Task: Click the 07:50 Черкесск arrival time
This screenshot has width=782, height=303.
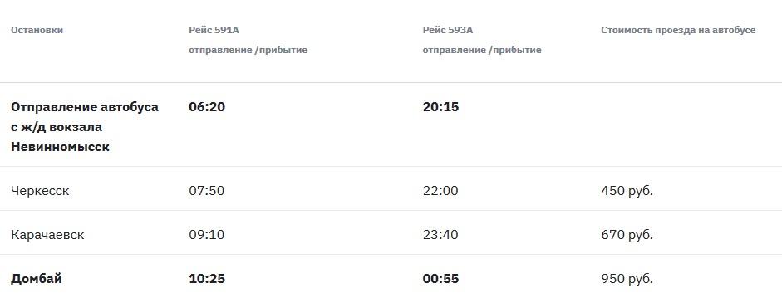Action: click(x=206, y=191)
